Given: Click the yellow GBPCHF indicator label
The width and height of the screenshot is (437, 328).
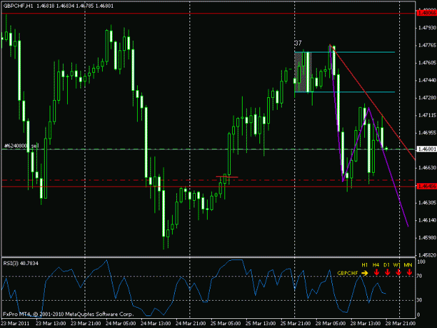Looking at the screenshot, I should (x=348, y=273).
